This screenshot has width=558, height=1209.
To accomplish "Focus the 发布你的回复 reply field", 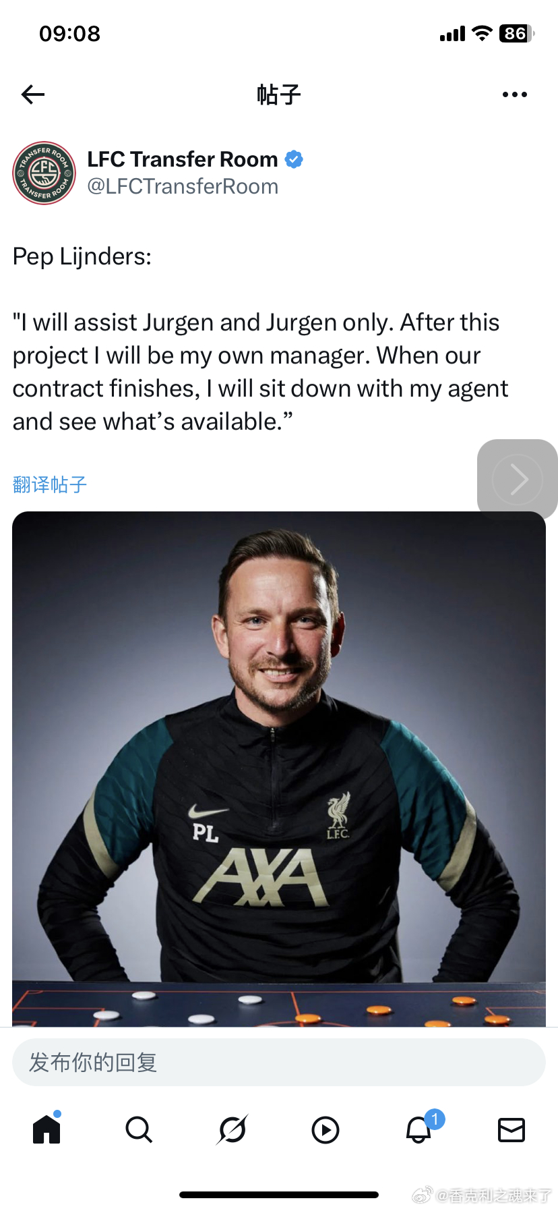I will tap(279, 1062).
